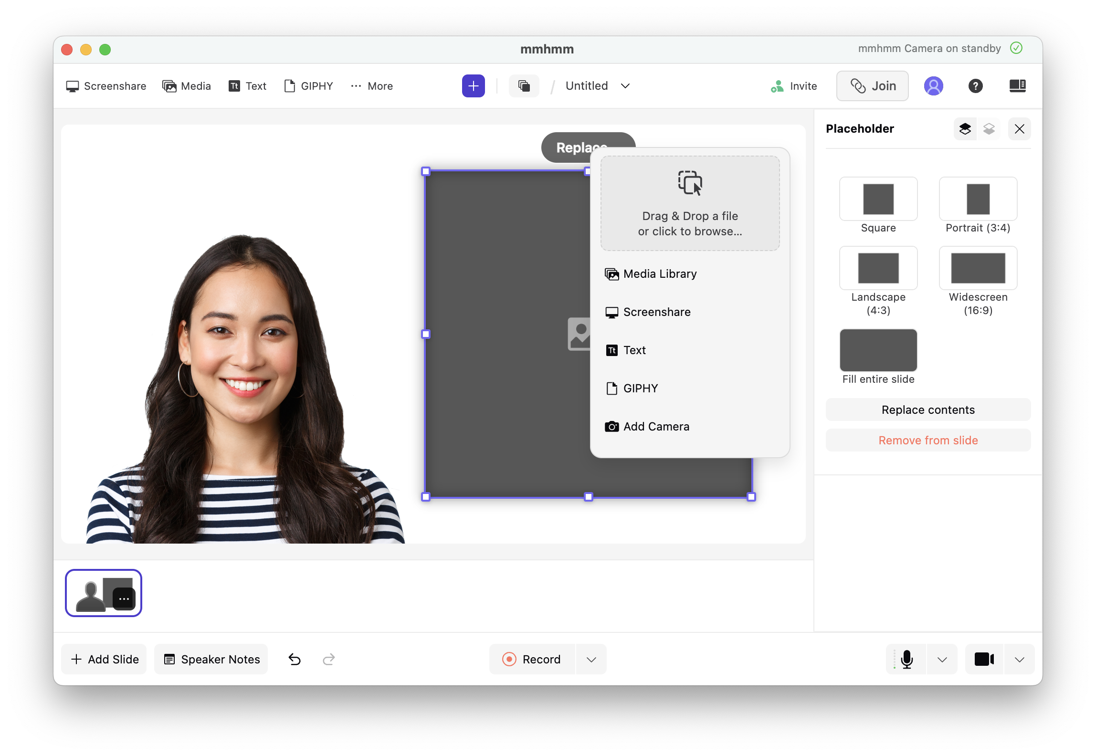Click the Remove from slide button

(927, 440)
